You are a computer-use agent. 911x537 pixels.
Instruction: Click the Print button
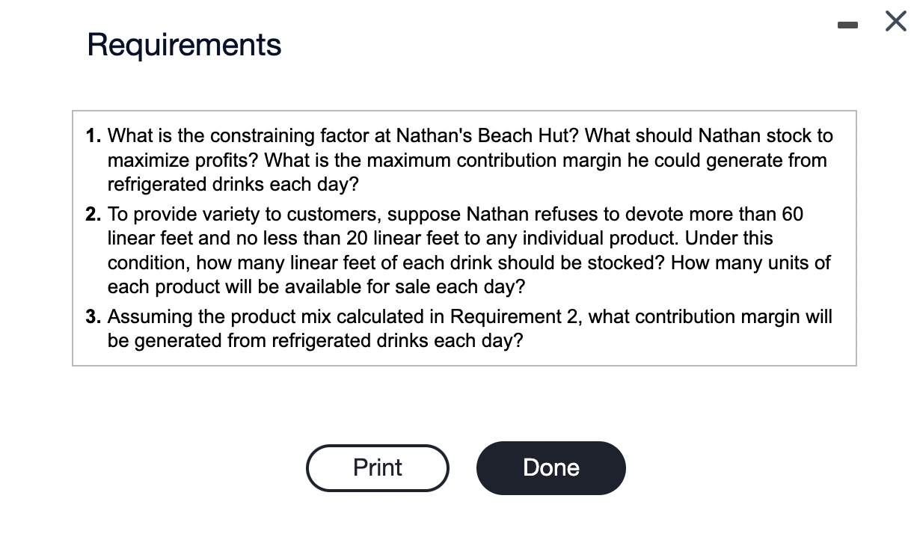click(x=377, y=467)
